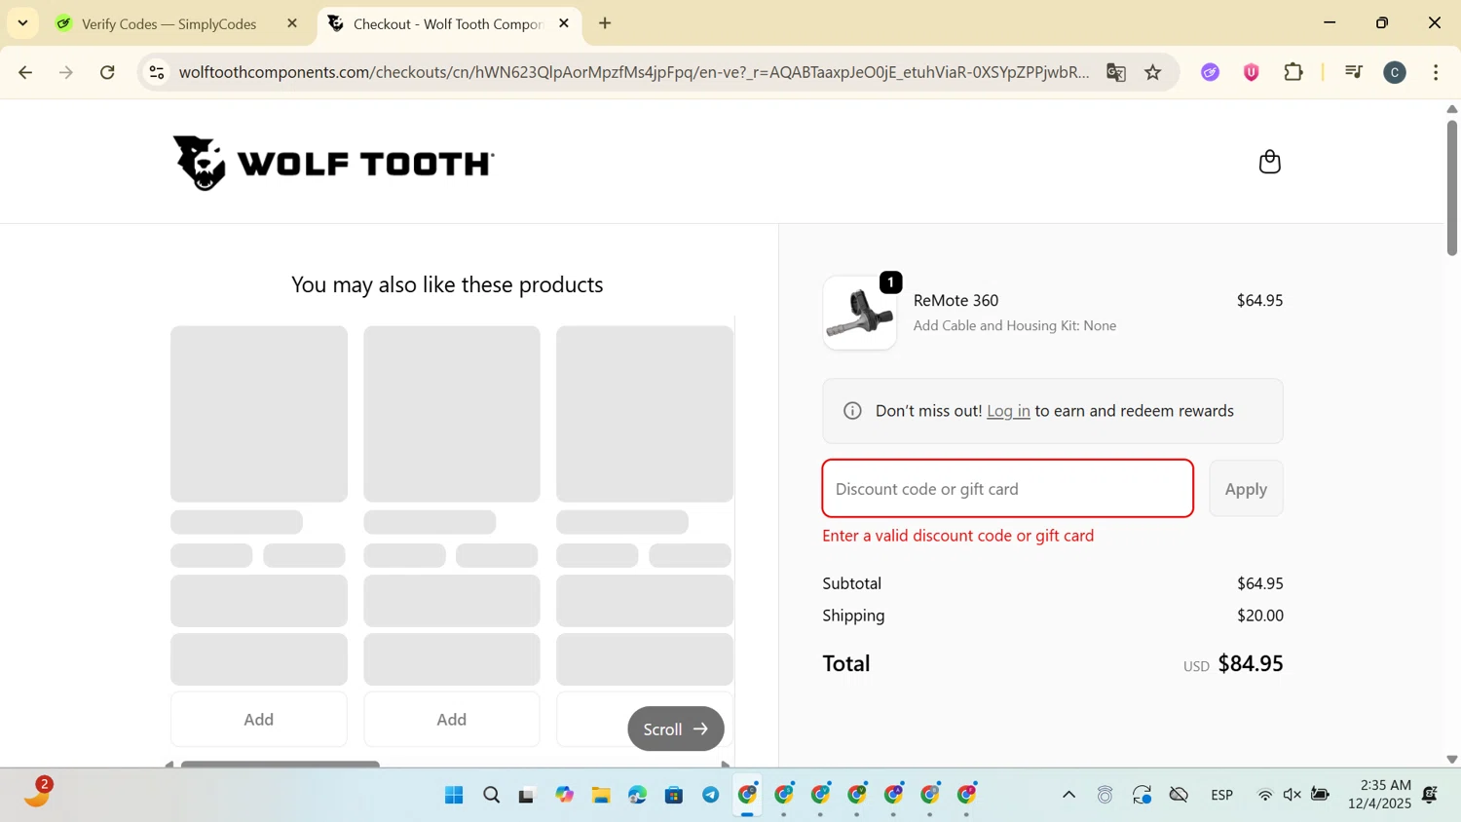
Task: Open the Windows Start menu
Action: (454, 796)
